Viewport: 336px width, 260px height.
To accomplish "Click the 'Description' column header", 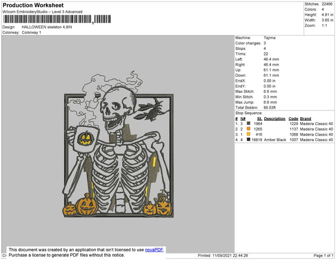I will [274, 119].
